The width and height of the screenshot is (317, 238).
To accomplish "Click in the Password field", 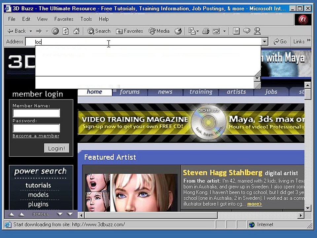I will click(36, 128).
